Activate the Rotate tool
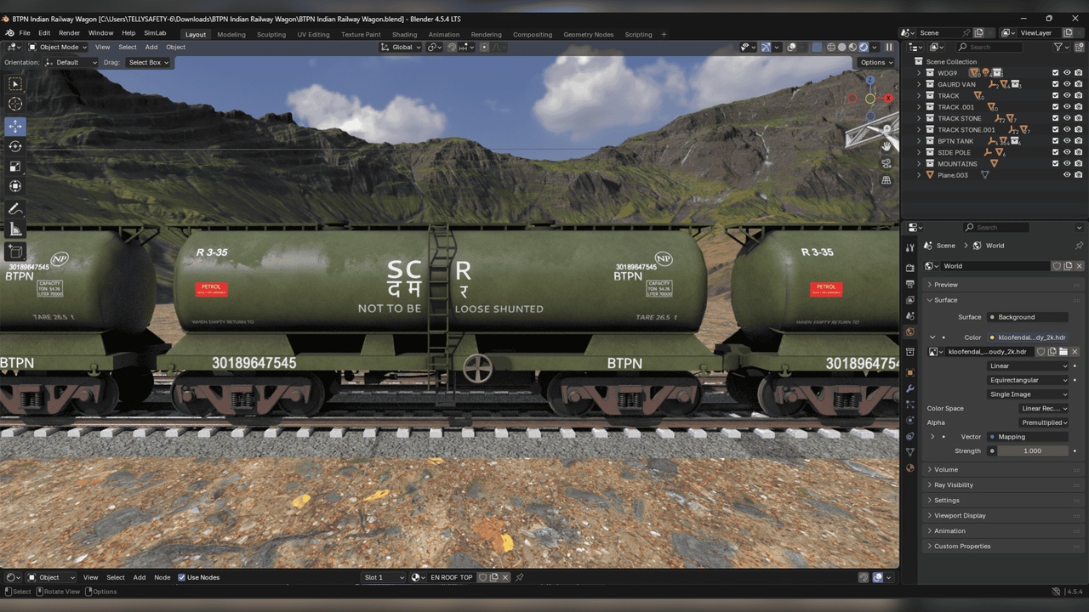 (15, 146)
